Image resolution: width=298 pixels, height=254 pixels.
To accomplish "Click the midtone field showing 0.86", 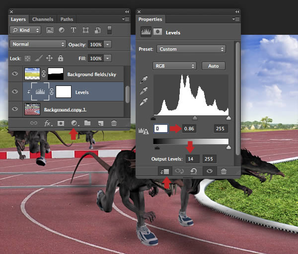I will 189,129.
